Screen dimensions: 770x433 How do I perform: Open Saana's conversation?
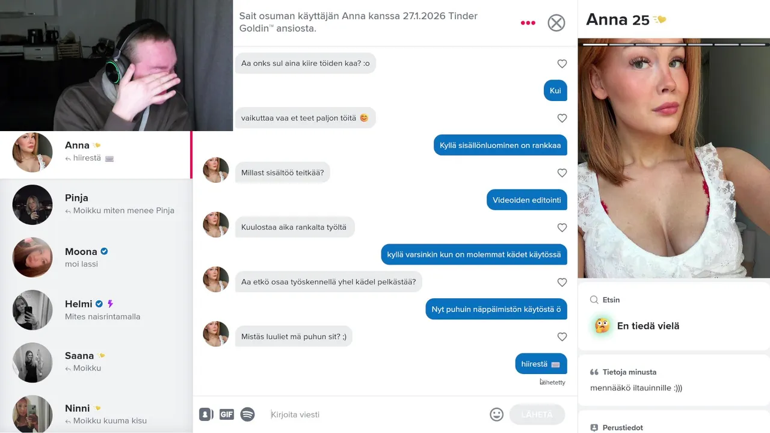pos(96,362)
